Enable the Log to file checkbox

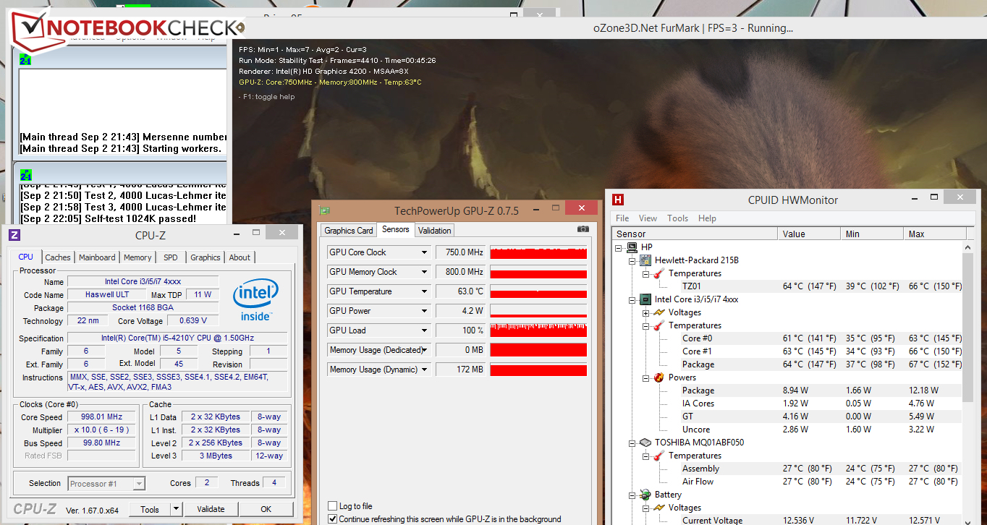click(333, 506)
